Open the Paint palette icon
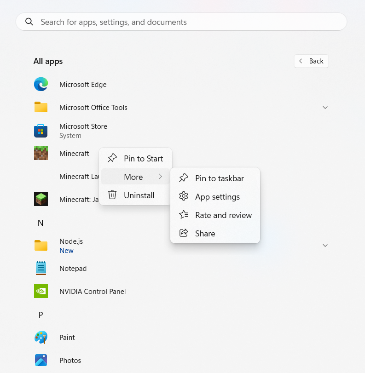The width and height of the screenshot is (365, 373). [41, 337]
